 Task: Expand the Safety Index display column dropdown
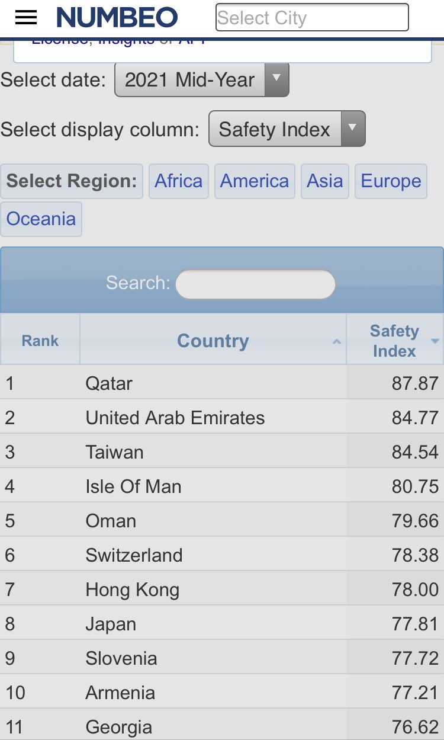[287, 129]
